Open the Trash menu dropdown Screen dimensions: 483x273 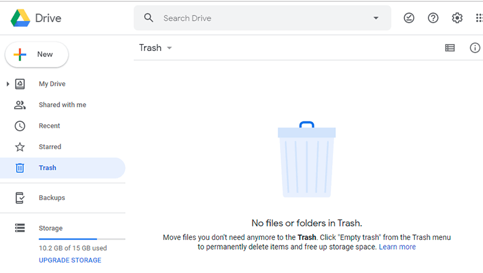click(x=155, y=48)
